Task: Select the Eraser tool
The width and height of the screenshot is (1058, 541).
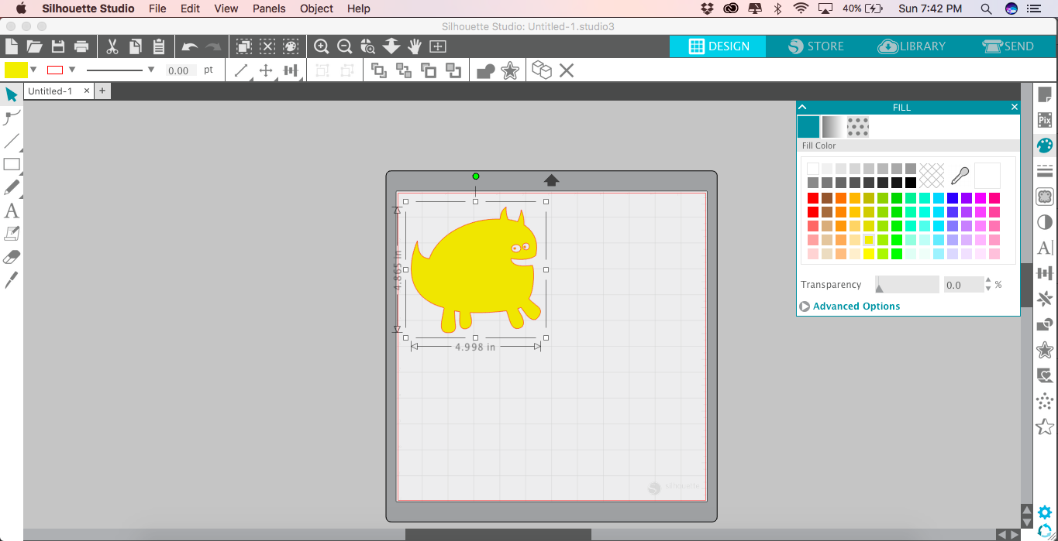Action: (12, 257)
